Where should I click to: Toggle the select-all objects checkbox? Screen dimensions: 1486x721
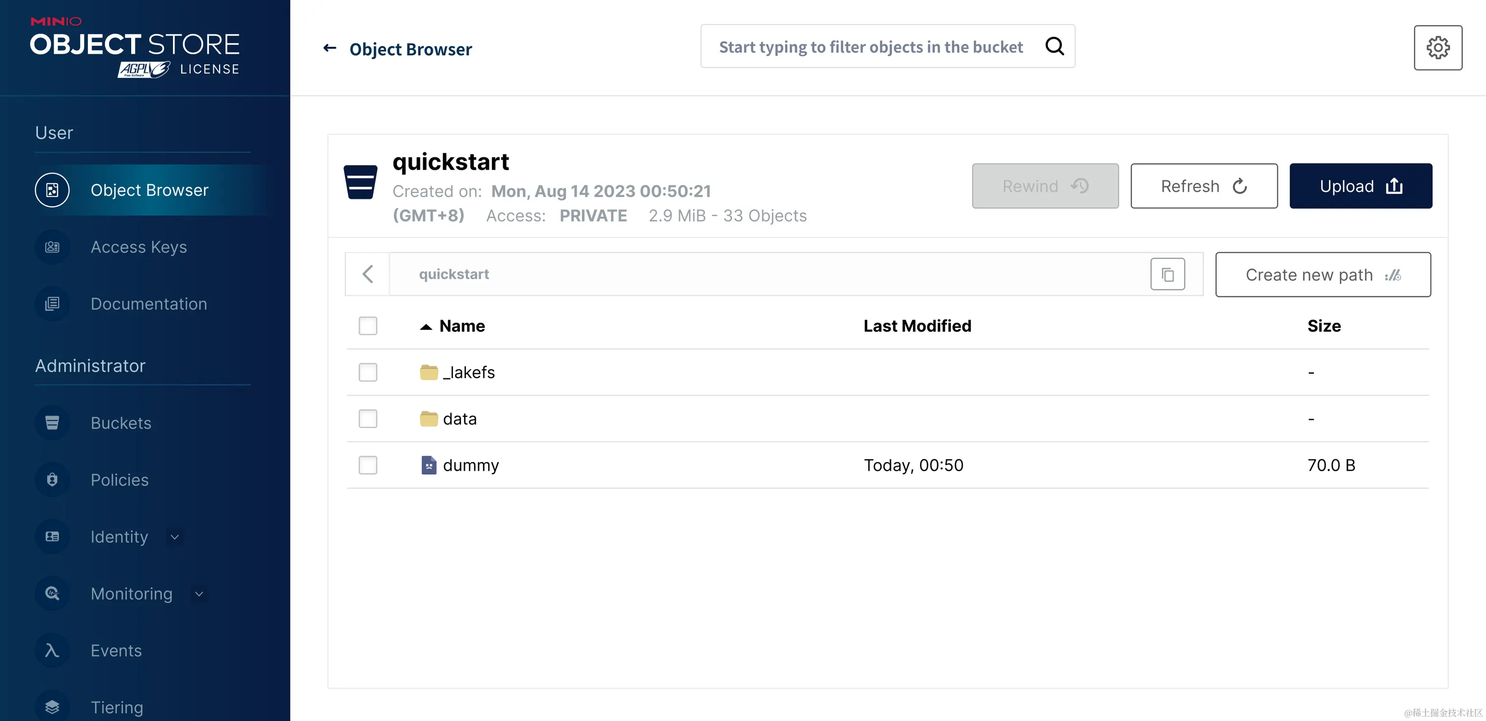click(368, 326)
